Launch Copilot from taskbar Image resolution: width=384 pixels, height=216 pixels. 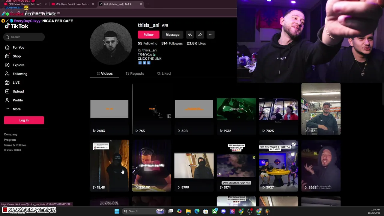point(179,211)
